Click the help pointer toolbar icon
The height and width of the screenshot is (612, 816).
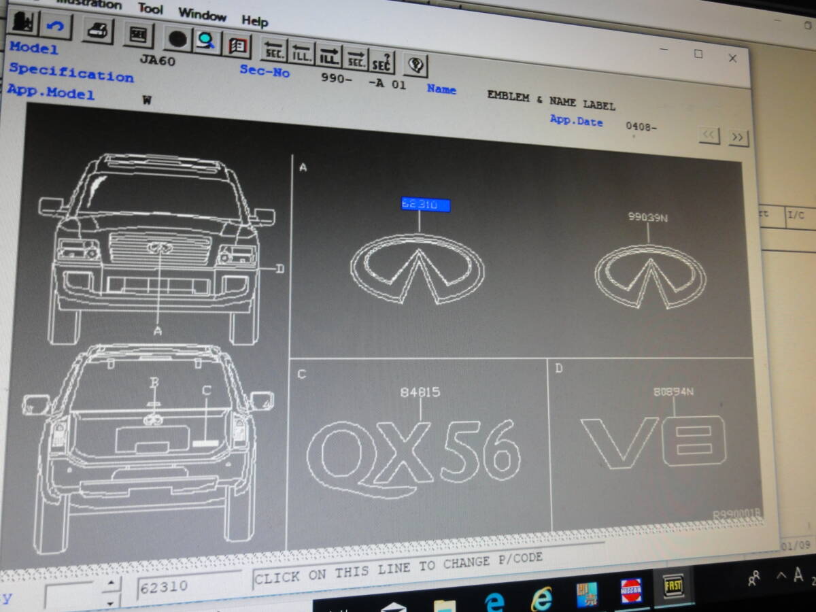tap(415, 65)
